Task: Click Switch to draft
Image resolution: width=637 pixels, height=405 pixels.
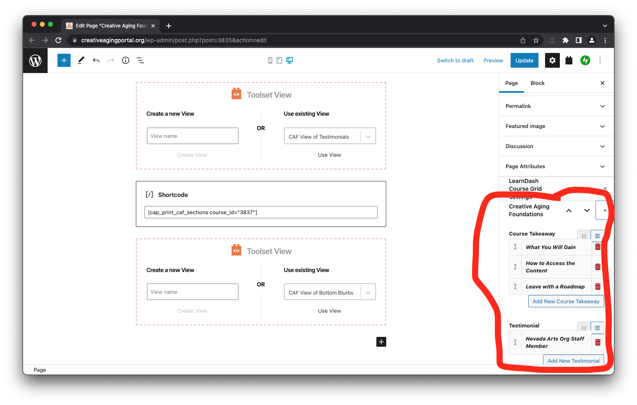Action: [x=455, y=60]
